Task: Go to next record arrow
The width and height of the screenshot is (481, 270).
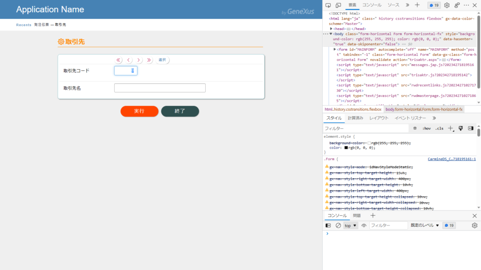Action: [x=139, y=60]
